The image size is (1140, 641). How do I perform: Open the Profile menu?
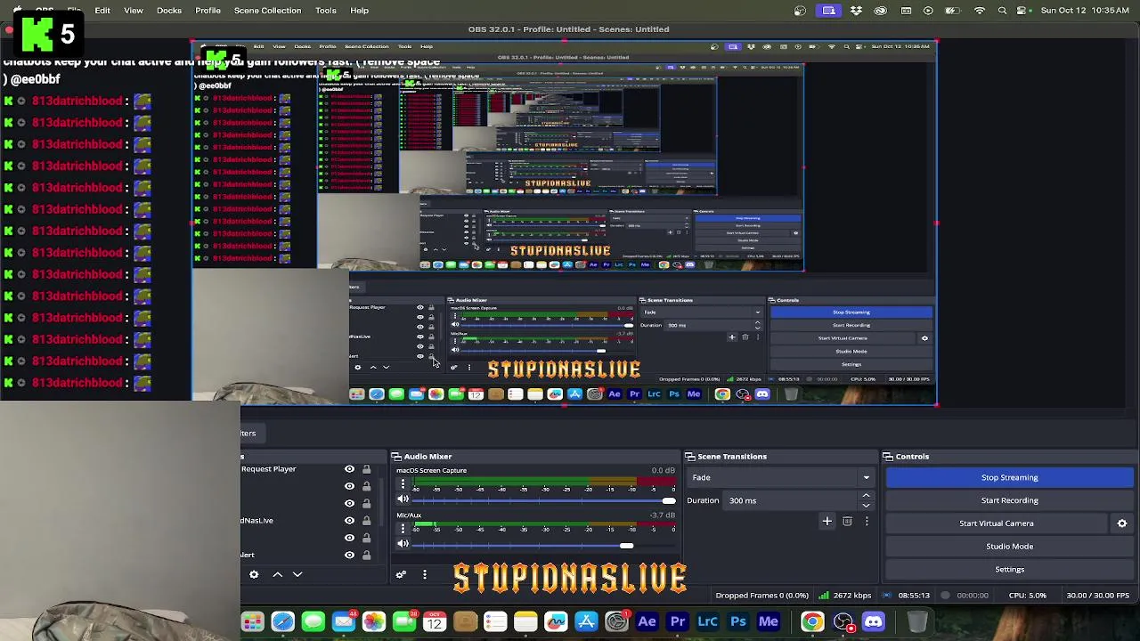(208, 11)
